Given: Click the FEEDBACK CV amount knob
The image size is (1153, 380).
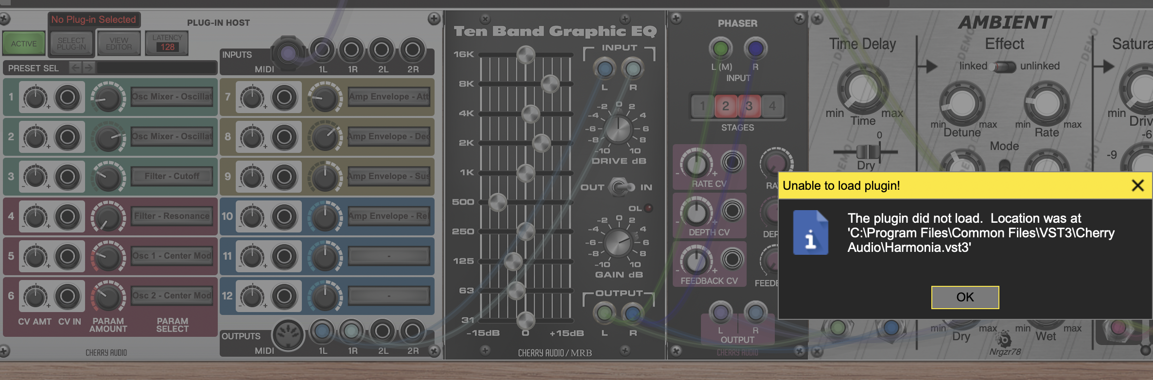Looking at the screenshot, I should click(x=696, y=261).
